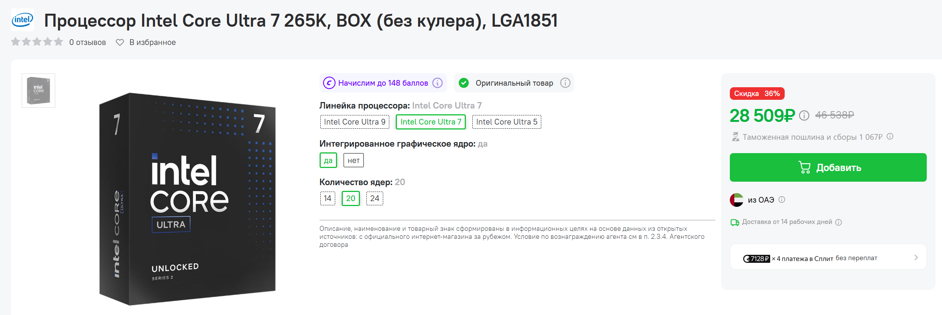942x315 pixels.
Task: Click the red 'Скидка 36%' badge
Action: (x=757, y=94)
